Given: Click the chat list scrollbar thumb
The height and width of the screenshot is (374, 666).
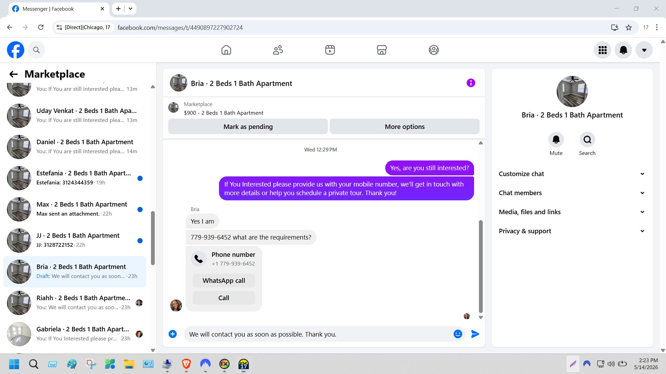Looking at the screenshot, I should (x=153, y=238).
